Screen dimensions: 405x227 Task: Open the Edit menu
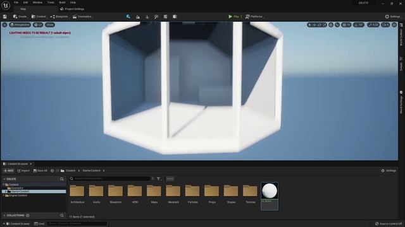25,3
